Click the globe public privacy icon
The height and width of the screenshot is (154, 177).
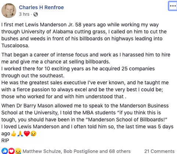pos(36,14)
